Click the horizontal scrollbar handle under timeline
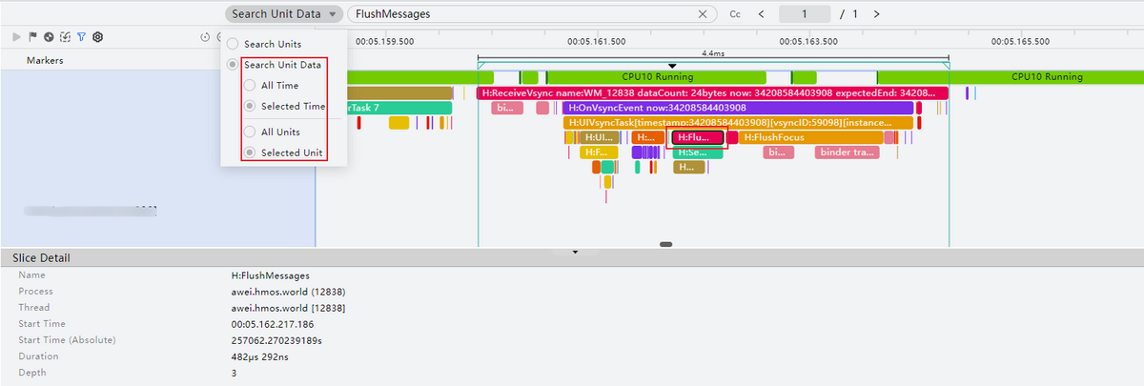This screenshot has height=386, width=1144. 665,244
